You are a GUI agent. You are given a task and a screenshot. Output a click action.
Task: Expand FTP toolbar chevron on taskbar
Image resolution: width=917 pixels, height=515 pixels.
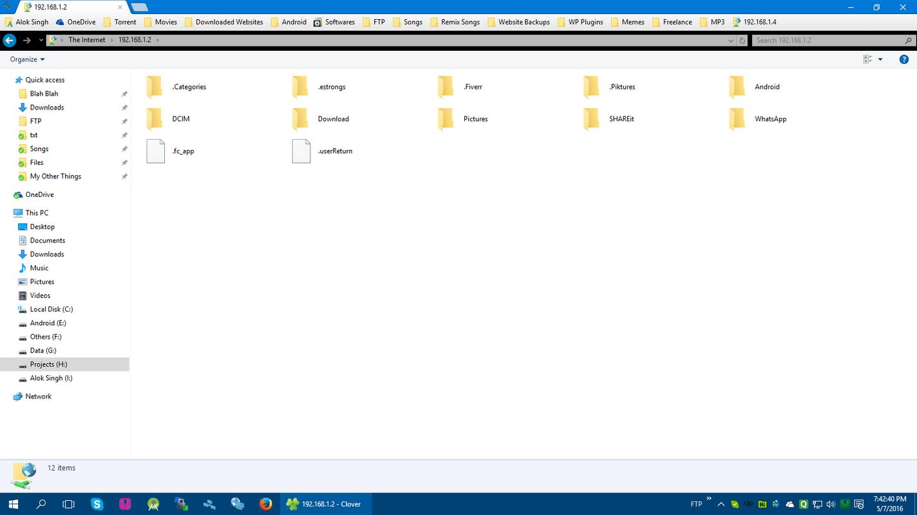[709, 498]
